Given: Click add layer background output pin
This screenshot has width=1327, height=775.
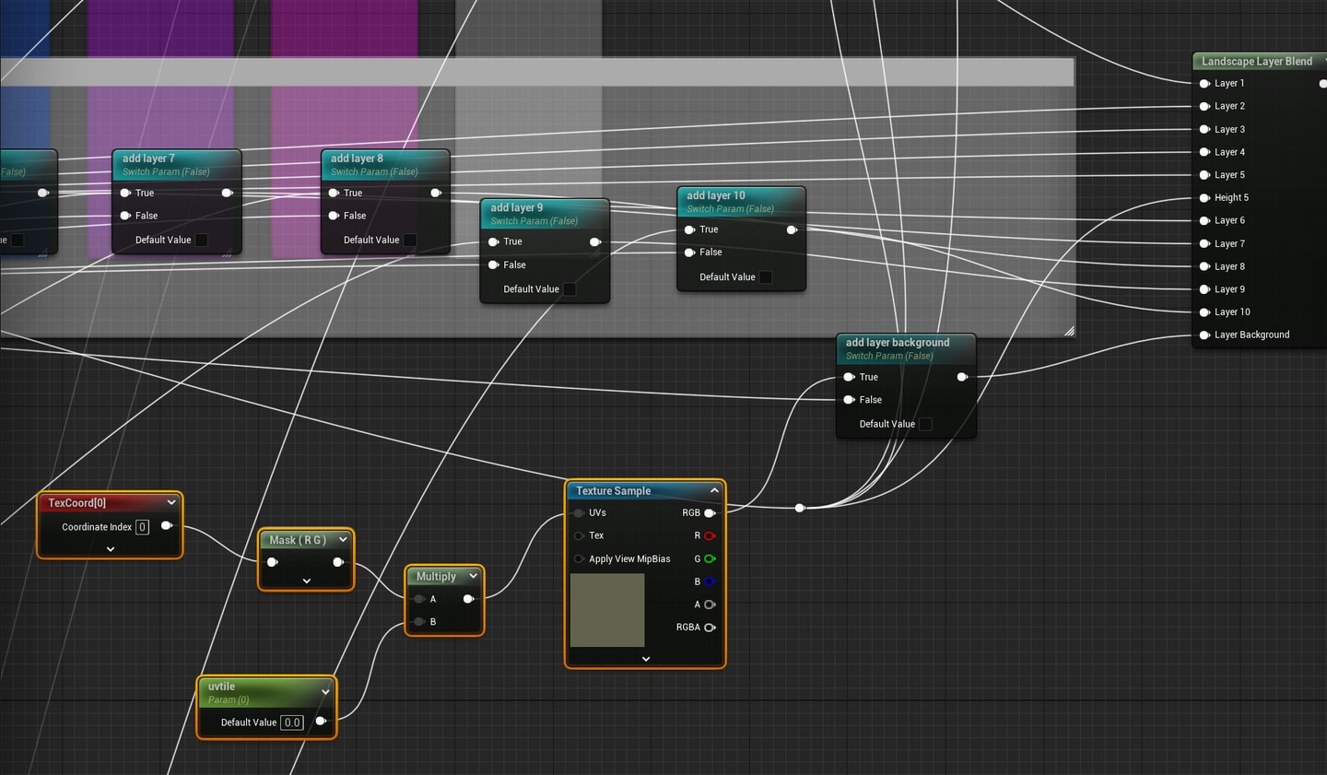Looking at the screenshot, I should coord(962,377).
